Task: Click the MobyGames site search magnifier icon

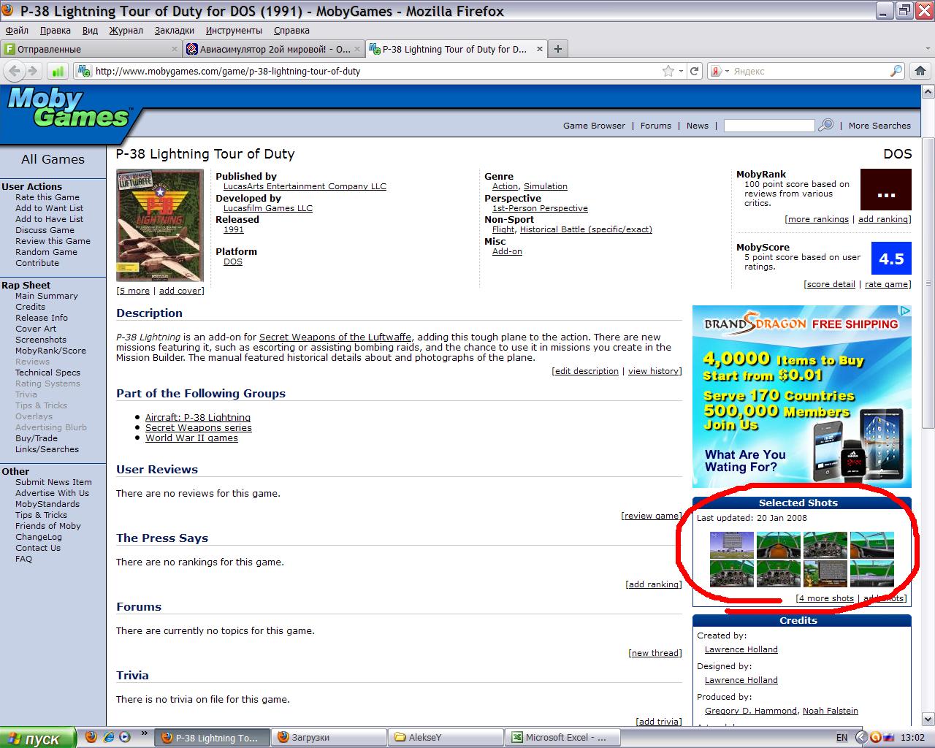Action: pyautogui.click(x=826, y=125)
